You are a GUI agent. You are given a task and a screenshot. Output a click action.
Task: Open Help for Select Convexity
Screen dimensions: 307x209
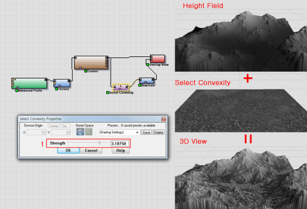121,150
